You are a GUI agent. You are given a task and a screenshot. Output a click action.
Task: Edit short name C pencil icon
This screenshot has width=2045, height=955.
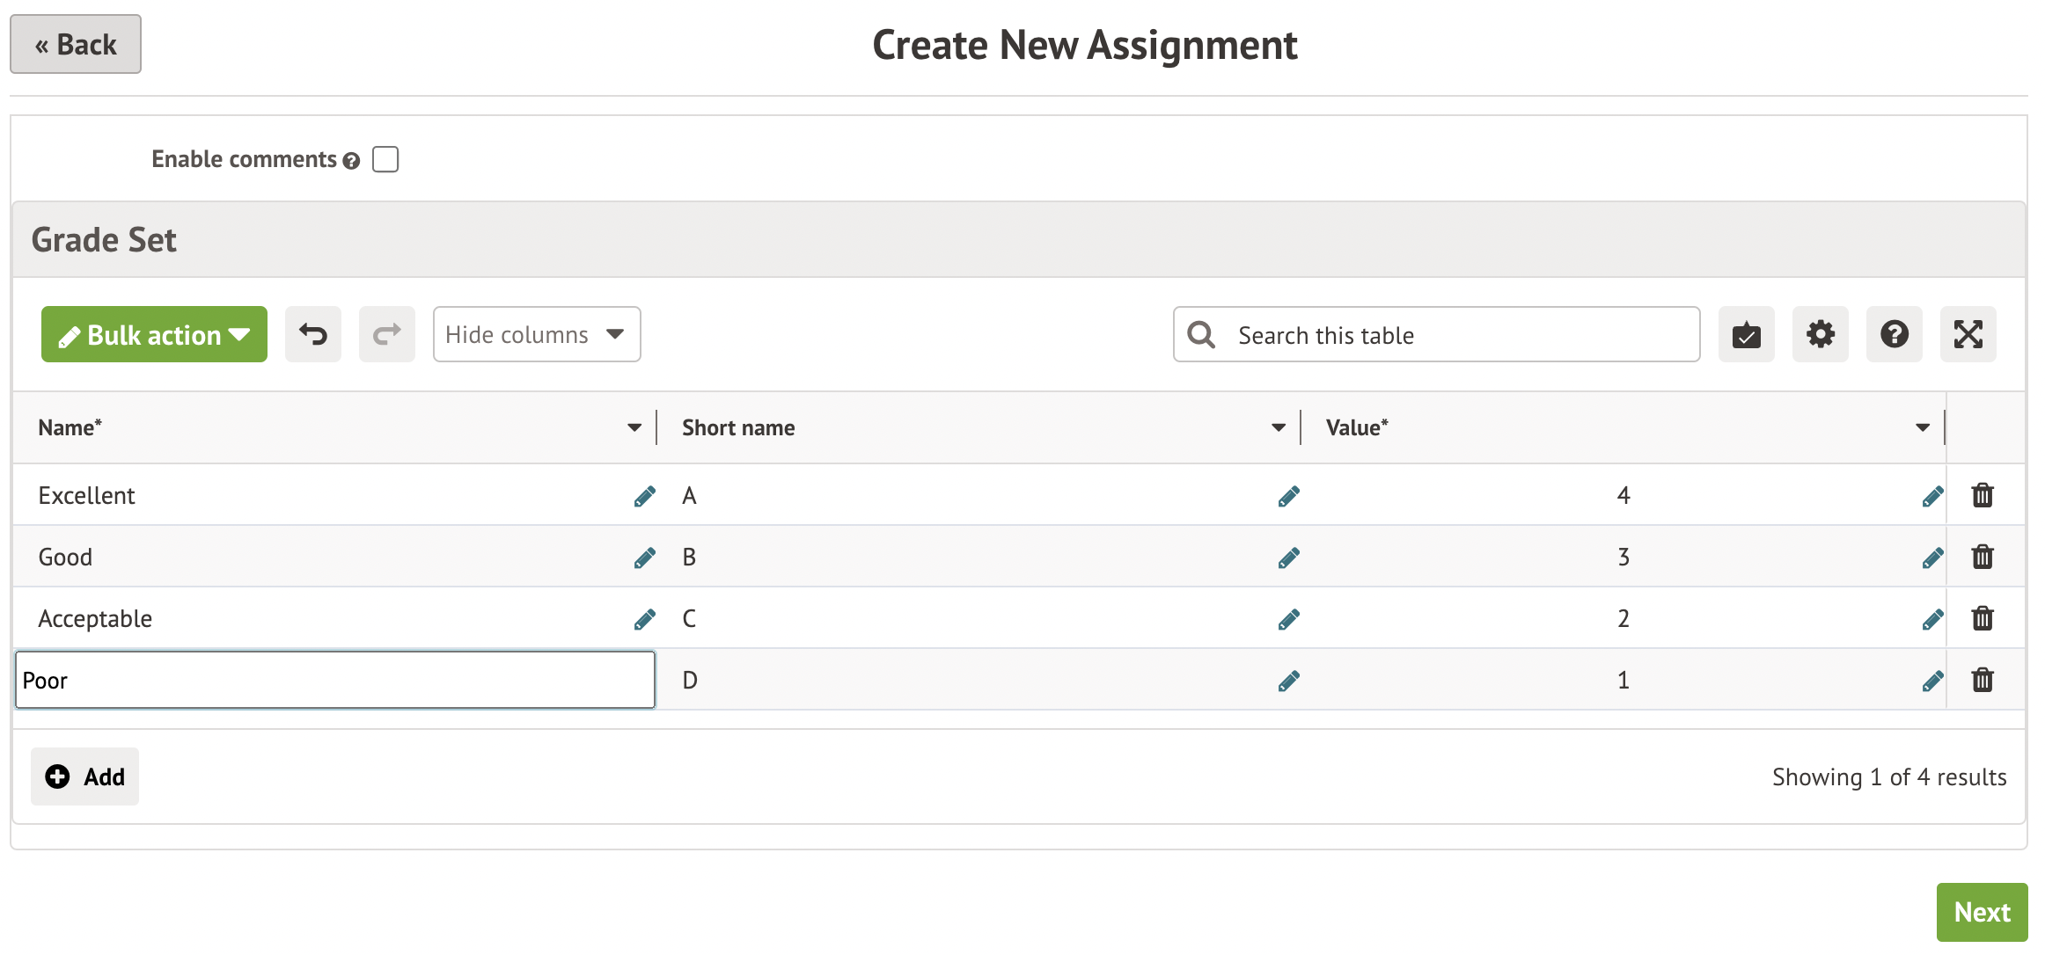[1288, 619]
